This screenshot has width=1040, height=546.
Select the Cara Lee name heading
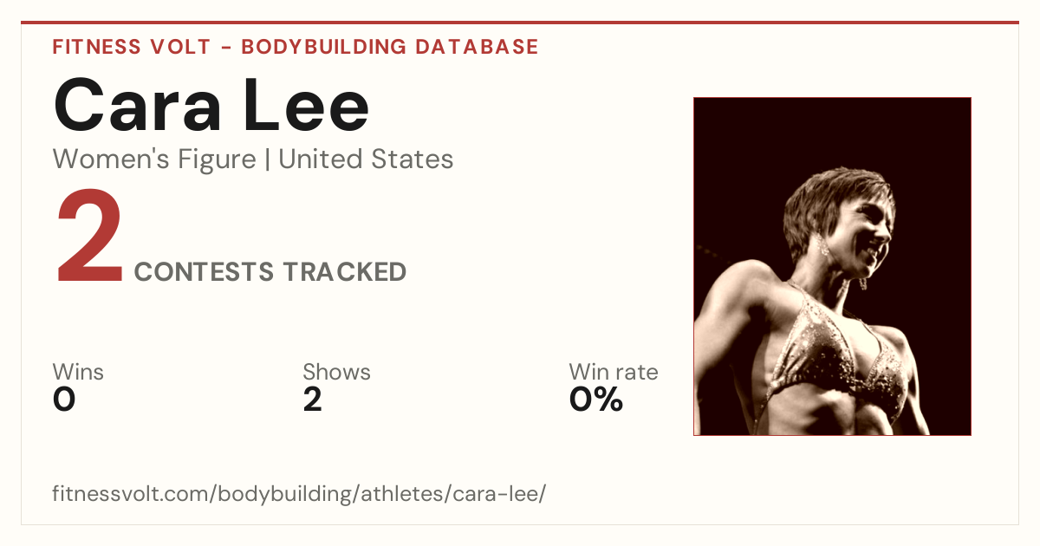tap(211, 106)
